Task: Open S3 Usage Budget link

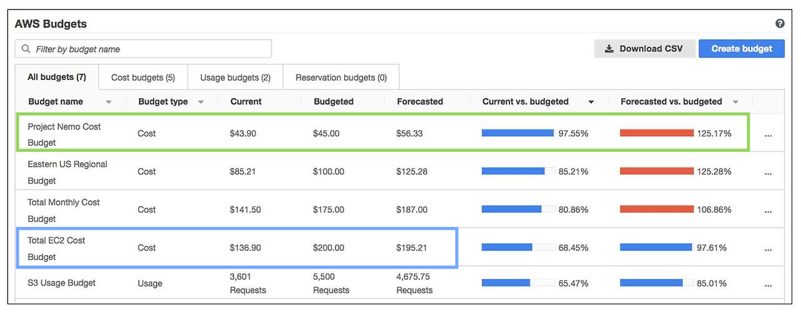Action: click(61, 283)
